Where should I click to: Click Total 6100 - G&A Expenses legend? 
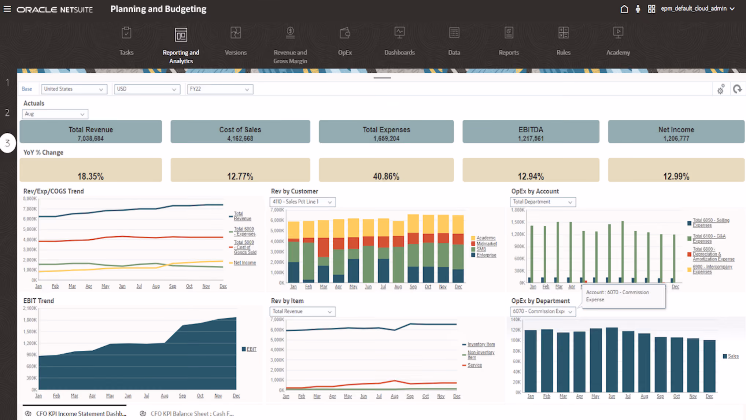pyautogui.click(x=709, y=239)
